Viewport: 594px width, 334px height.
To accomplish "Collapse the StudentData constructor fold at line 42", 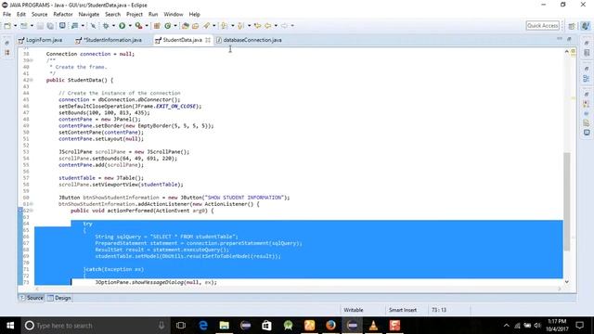I will pos(32,80).
